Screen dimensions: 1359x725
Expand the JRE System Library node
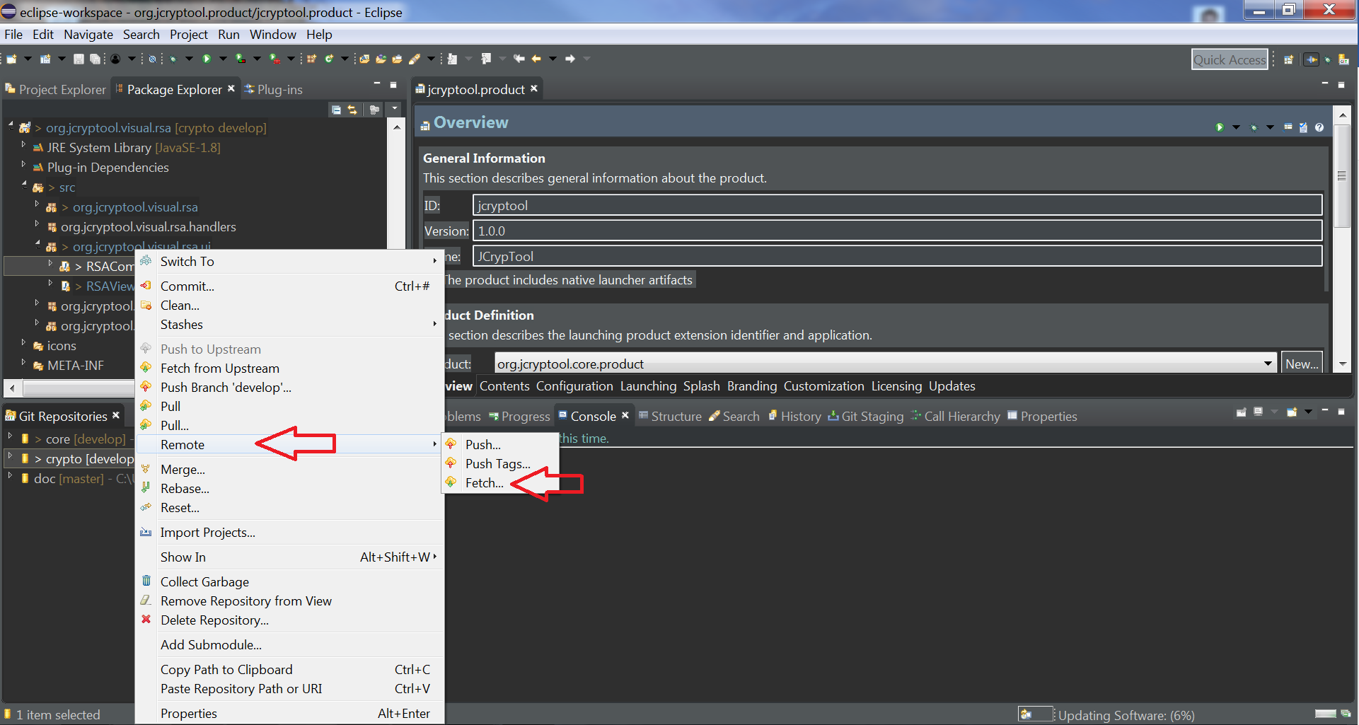click(x=23, y=144)
